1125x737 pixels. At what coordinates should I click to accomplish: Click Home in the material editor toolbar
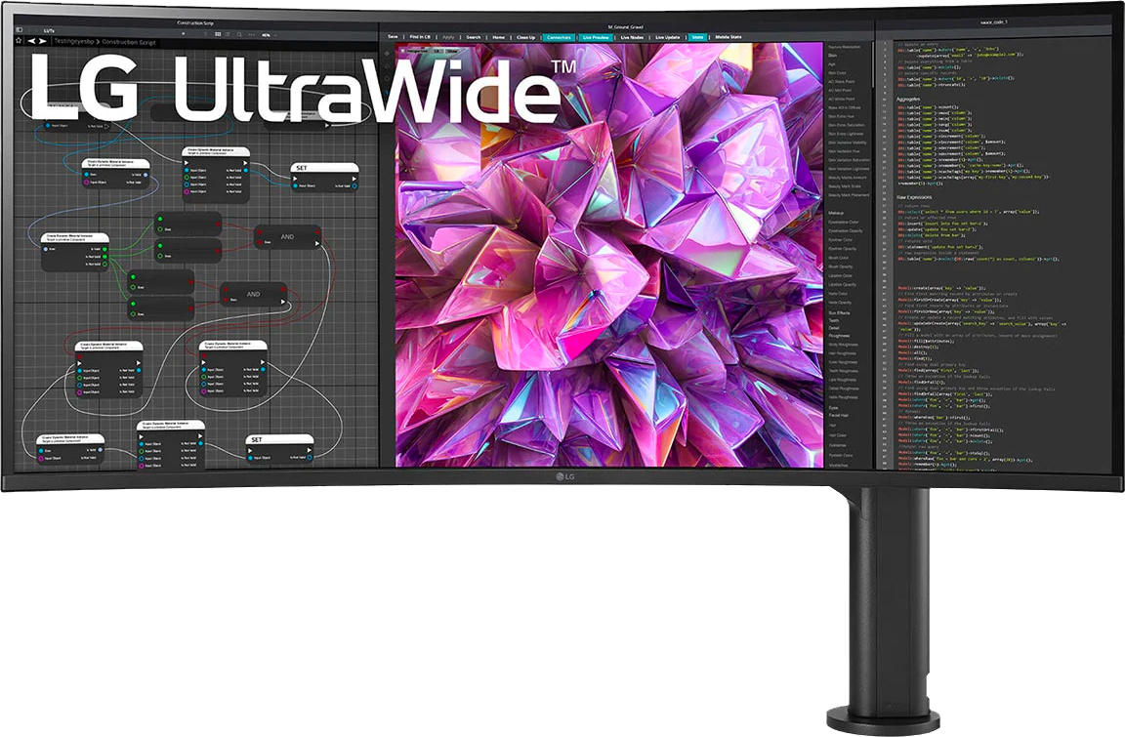point(499,37)
